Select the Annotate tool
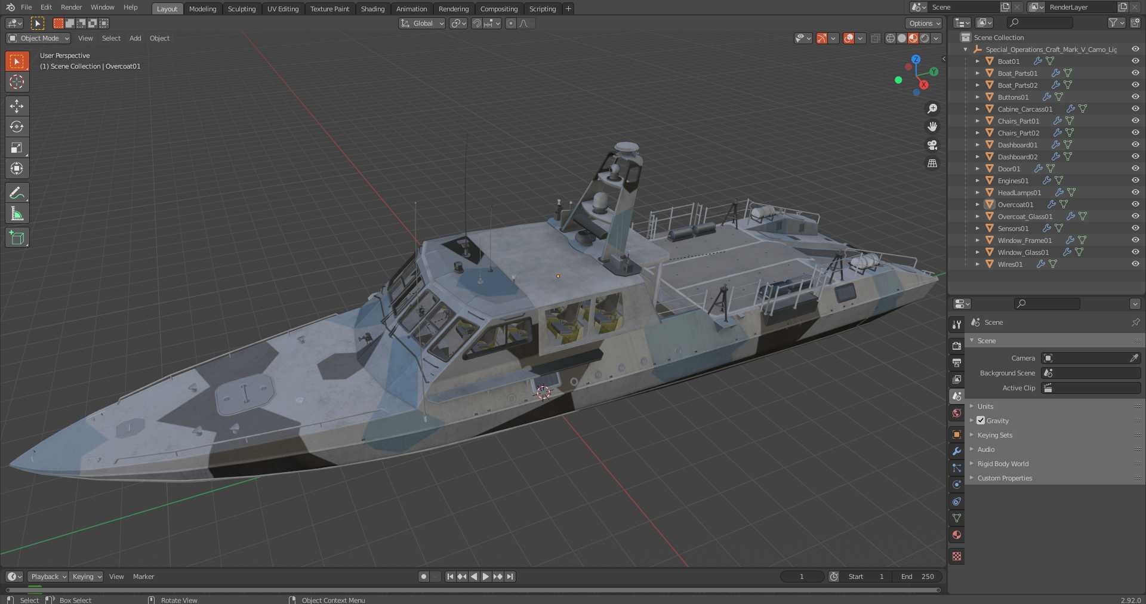 [x=17, y=193]
